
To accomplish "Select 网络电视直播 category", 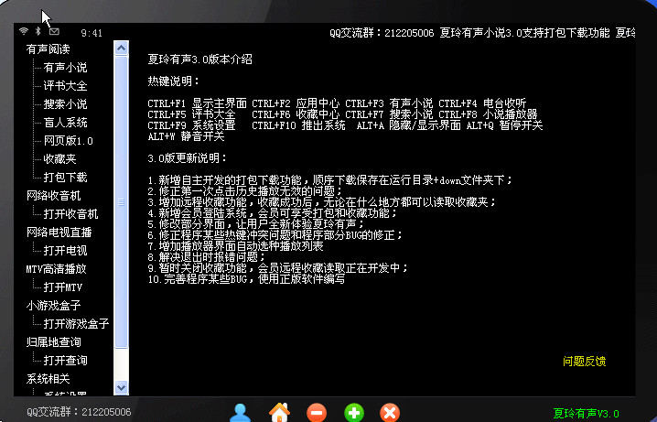I will pyautogui.click(x=59, y=233).
